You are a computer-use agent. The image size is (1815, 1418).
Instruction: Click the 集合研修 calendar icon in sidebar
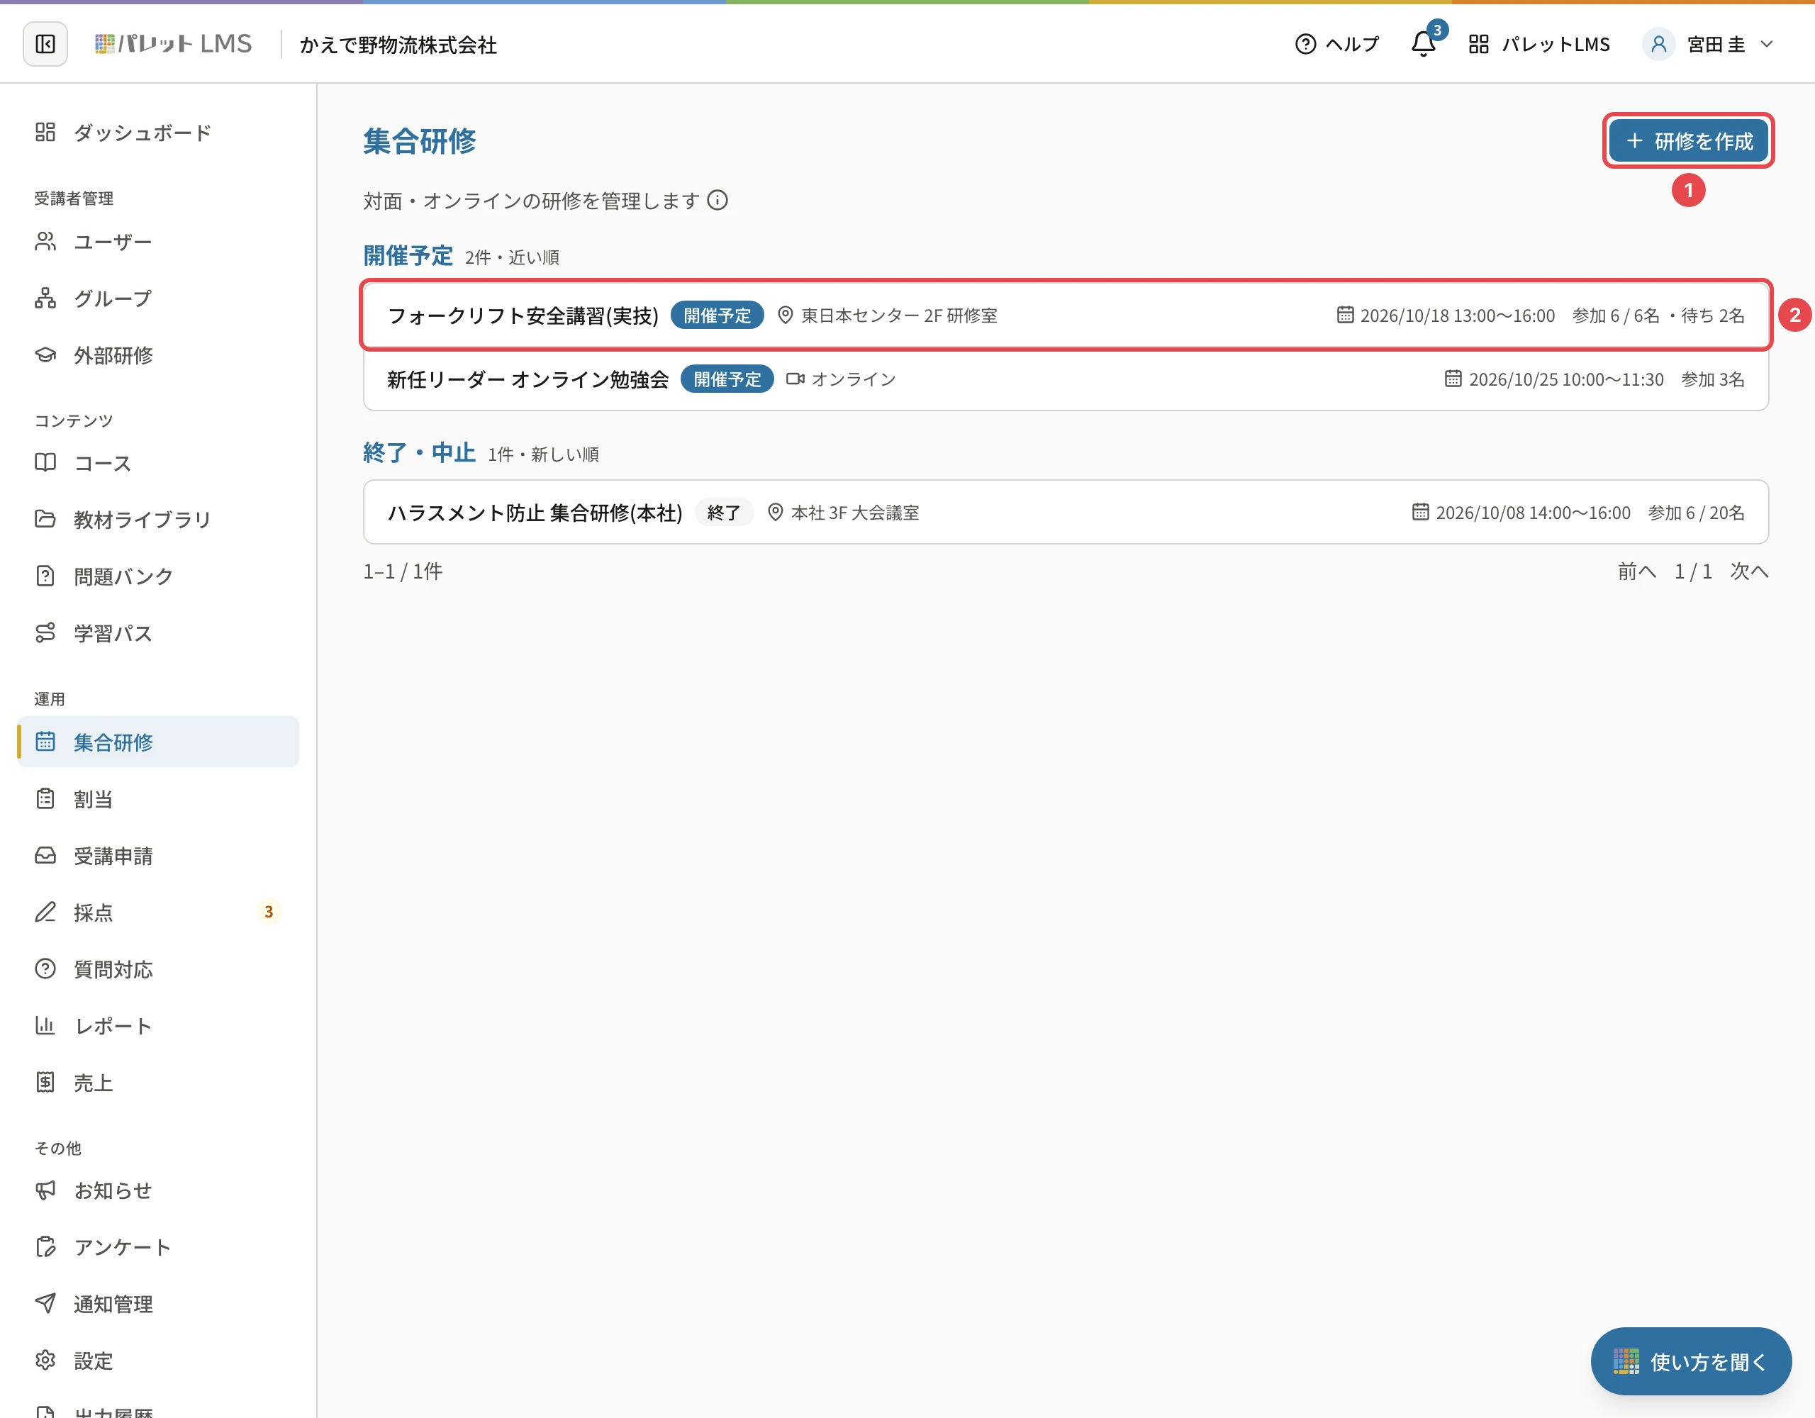click(45, 742)
